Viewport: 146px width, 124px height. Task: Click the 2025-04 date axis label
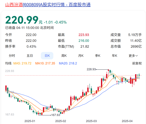[127, 121]
